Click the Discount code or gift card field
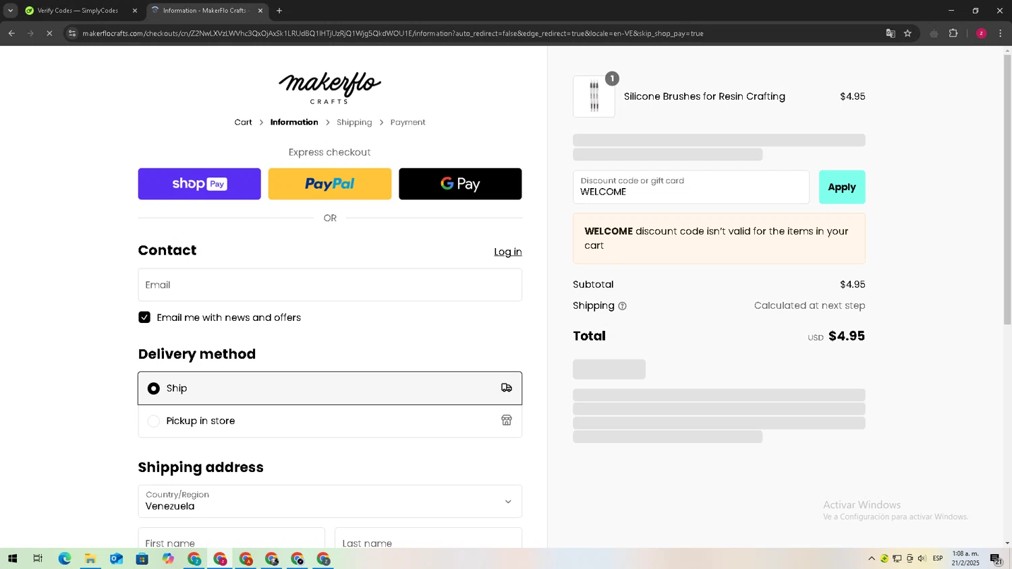The width and height of the screenshot is (1012, 569). 691,187
